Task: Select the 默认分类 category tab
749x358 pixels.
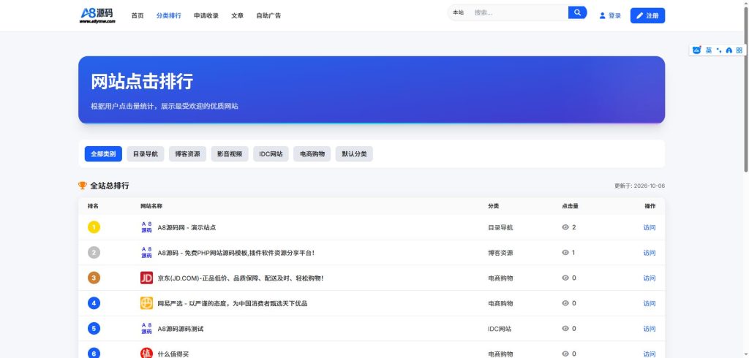Action: (x=354, y=153)
